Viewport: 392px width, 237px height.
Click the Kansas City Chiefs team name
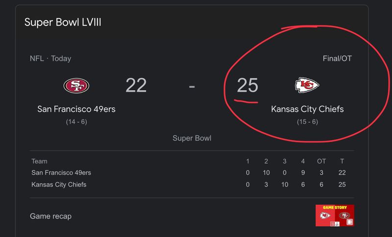tap(307, 109)
